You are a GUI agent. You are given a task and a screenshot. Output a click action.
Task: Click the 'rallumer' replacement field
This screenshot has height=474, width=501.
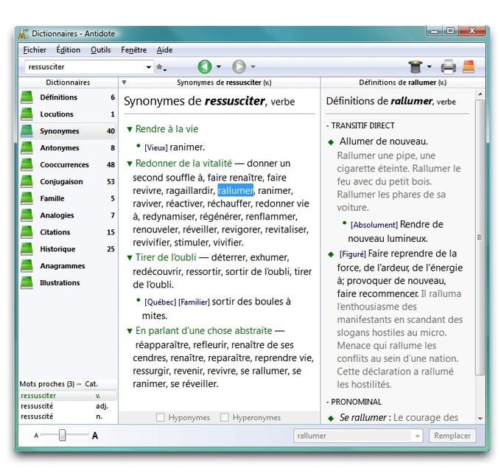(x=354, y=436)
